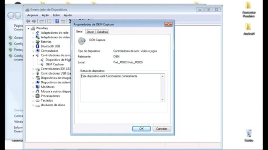The image size is (268, 150).
Task: Open the Ação menu
Action: pos(45,15)
